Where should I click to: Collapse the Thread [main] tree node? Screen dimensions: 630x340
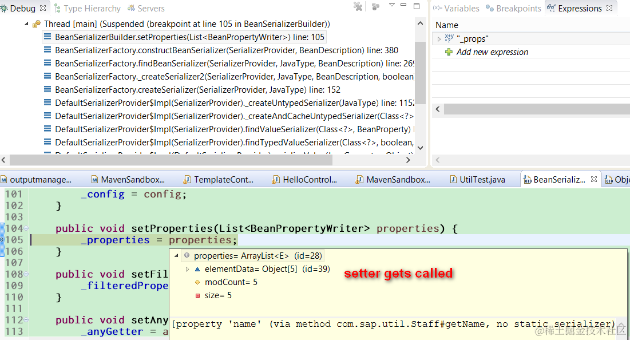pos(26,24)
